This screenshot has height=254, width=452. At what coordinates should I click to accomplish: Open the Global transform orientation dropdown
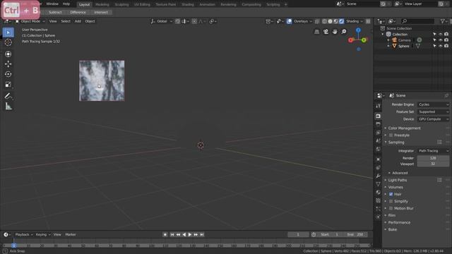pos(162,21)
